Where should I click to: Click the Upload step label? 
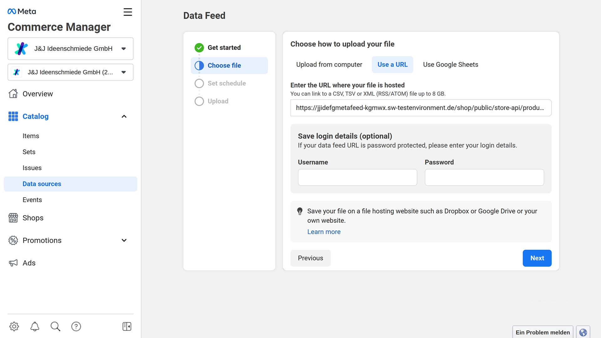(218, 101)
